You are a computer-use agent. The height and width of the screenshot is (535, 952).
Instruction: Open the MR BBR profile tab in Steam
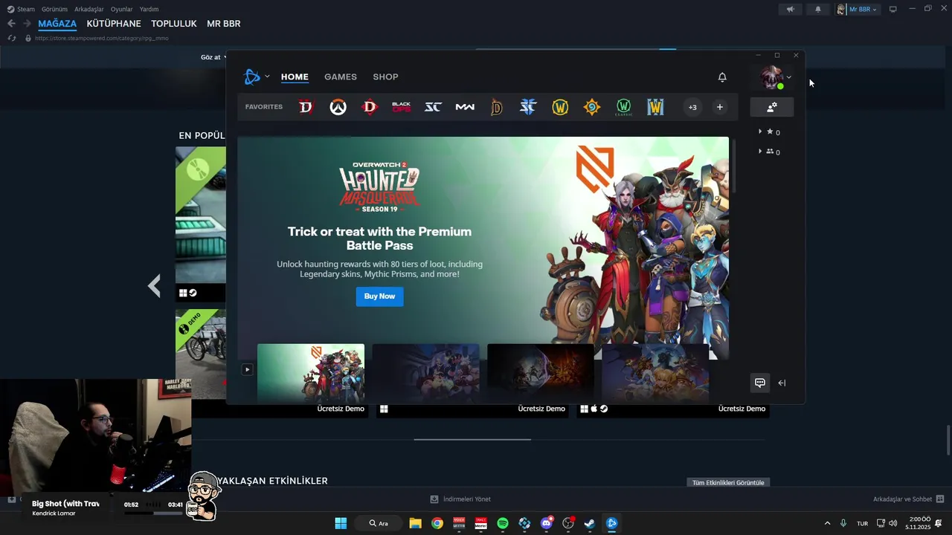click(224, 24)
